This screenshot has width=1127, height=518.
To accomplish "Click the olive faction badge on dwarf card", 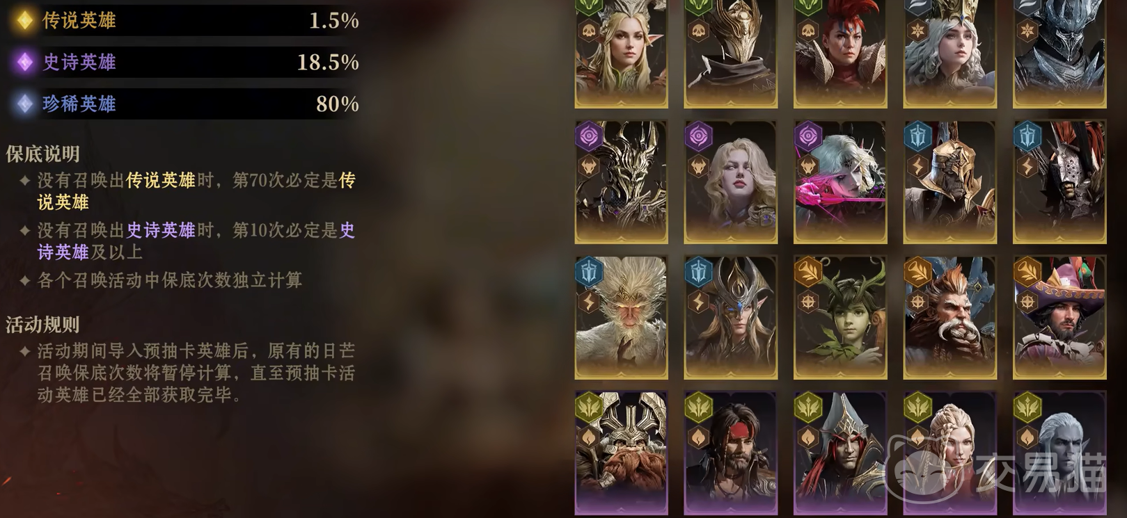I will click(x=589, y=407).
